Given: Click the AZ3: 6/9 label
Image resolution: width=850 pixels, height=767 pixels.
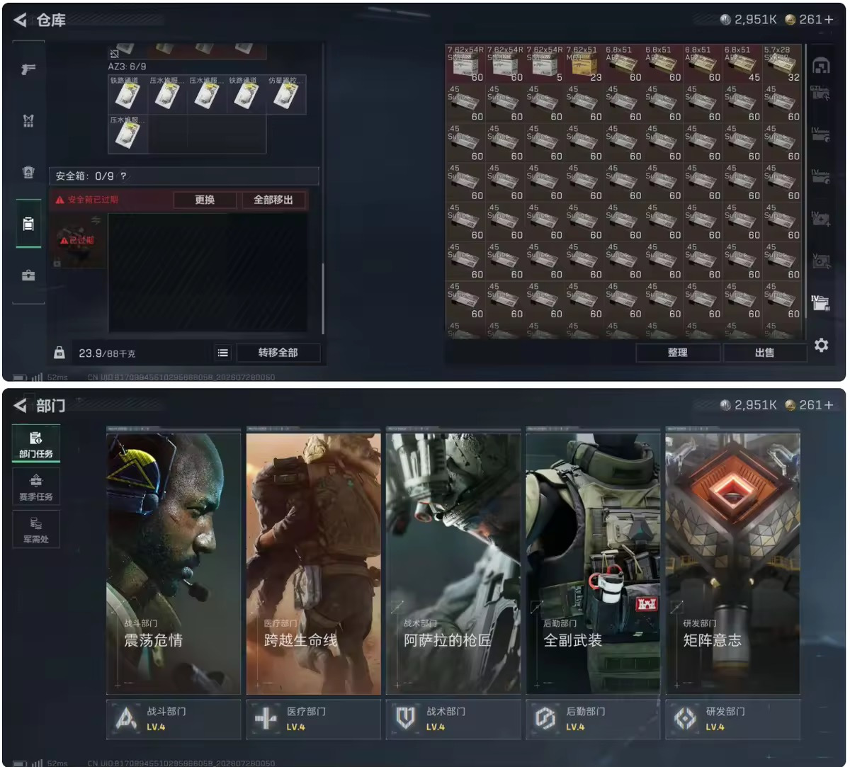Looking at the screenshot, I should coord(127,66).
